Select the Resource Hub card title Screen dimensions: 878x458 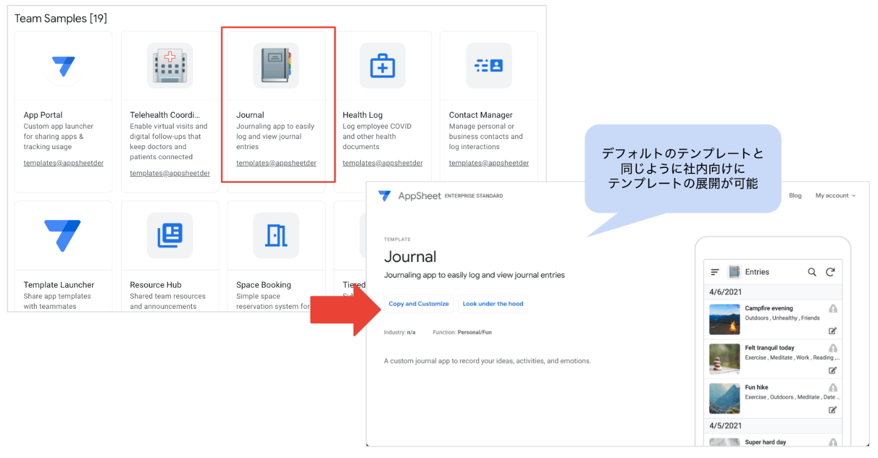click(156, 284)
